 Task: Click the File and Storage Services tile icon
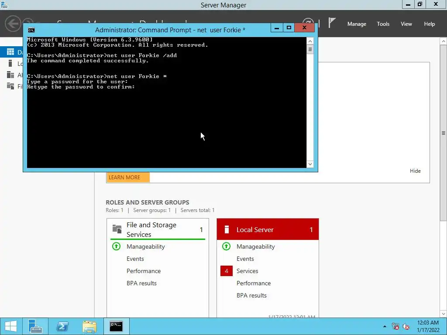(117, 229)
